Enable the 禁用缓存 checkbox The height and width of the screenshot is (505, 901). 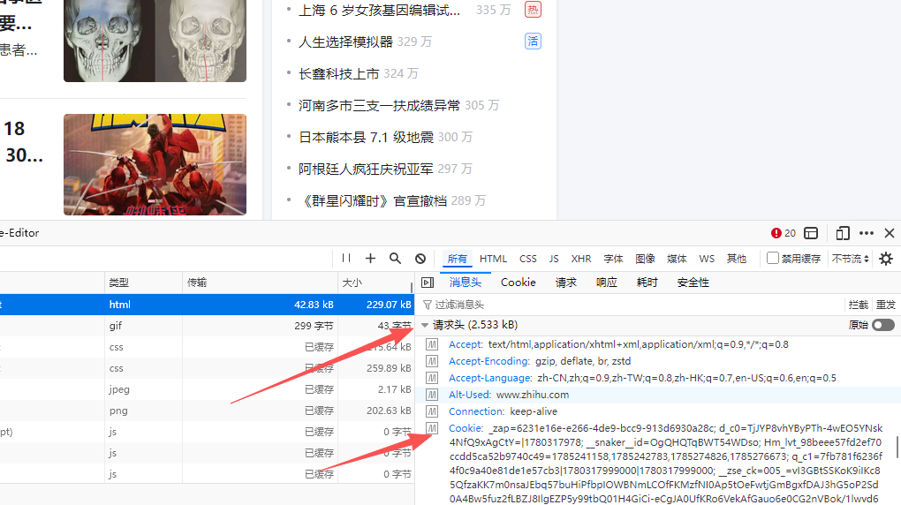pyautogui.click(x=773, y=258)
